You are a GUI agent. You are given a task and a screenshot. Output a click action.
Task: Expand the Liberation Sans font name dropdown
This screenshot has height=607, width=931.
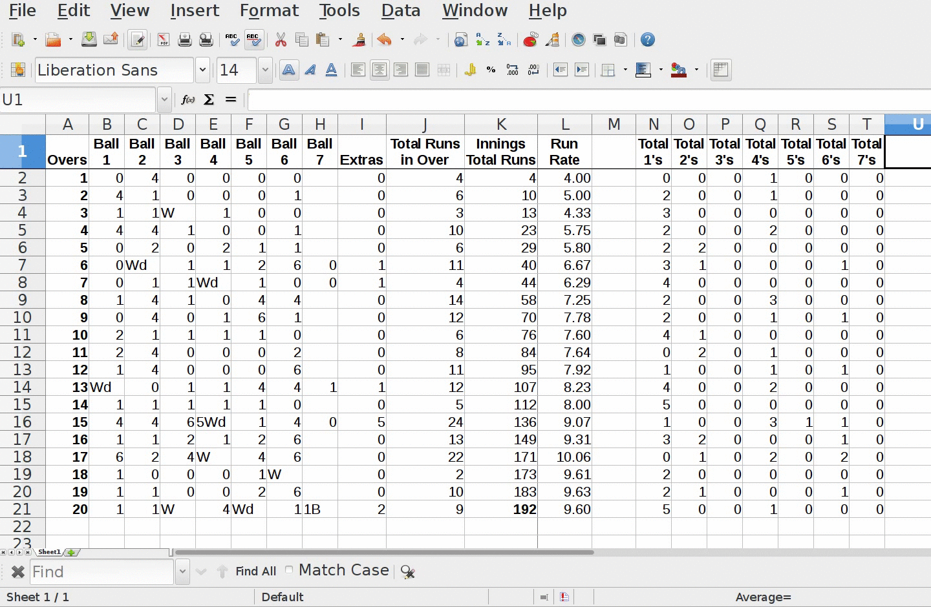point(202,70)
